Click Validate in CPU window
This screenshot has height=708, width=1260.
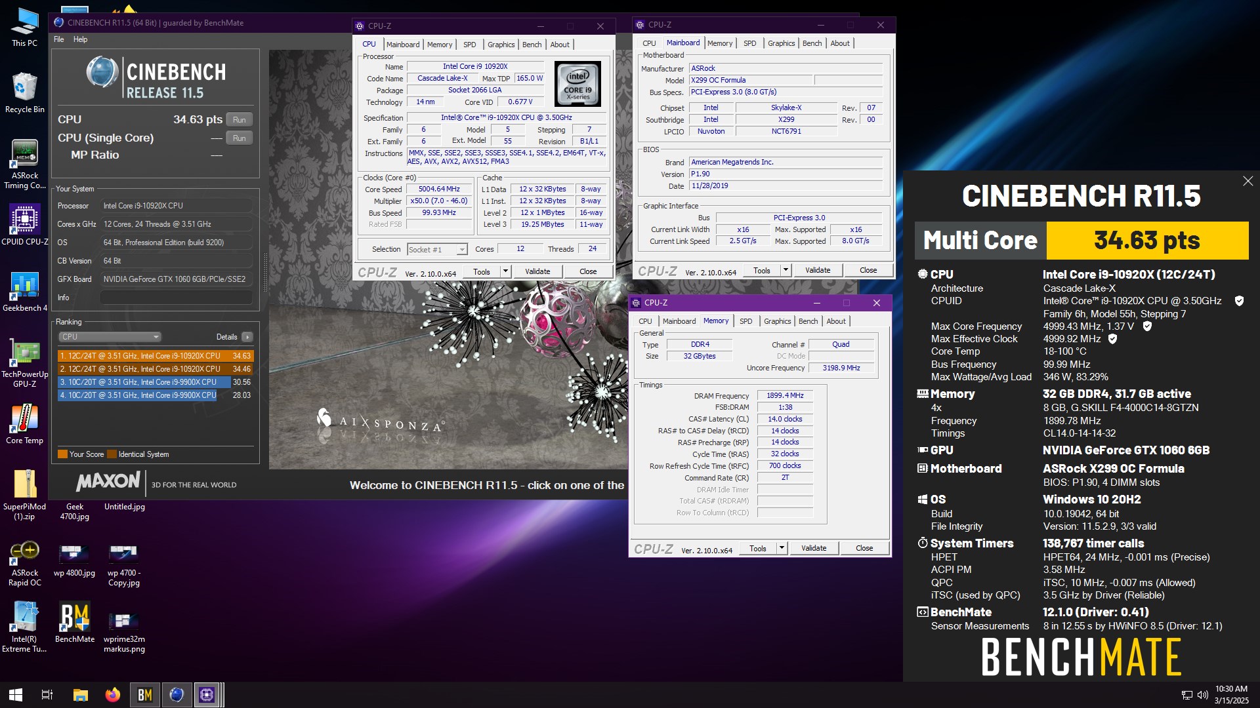click(x=537, y=271)
